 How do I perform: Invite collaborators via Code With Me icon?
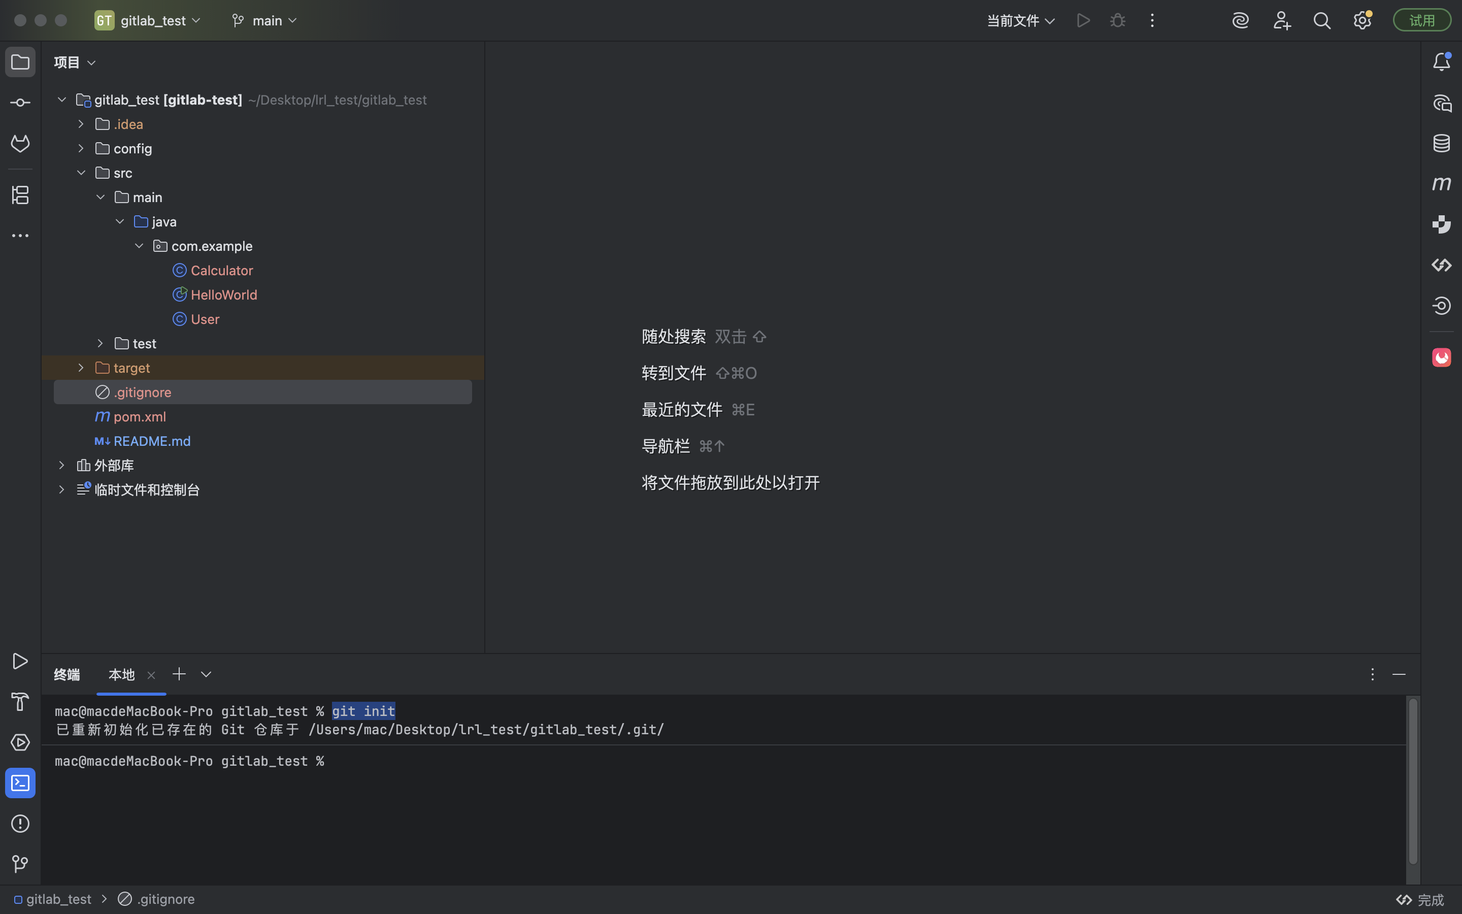[1283, 20]
